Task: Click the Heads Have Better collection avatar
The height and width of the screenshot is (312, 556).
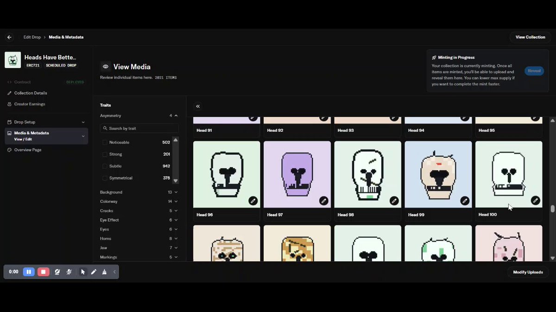Action: [13, 60]
